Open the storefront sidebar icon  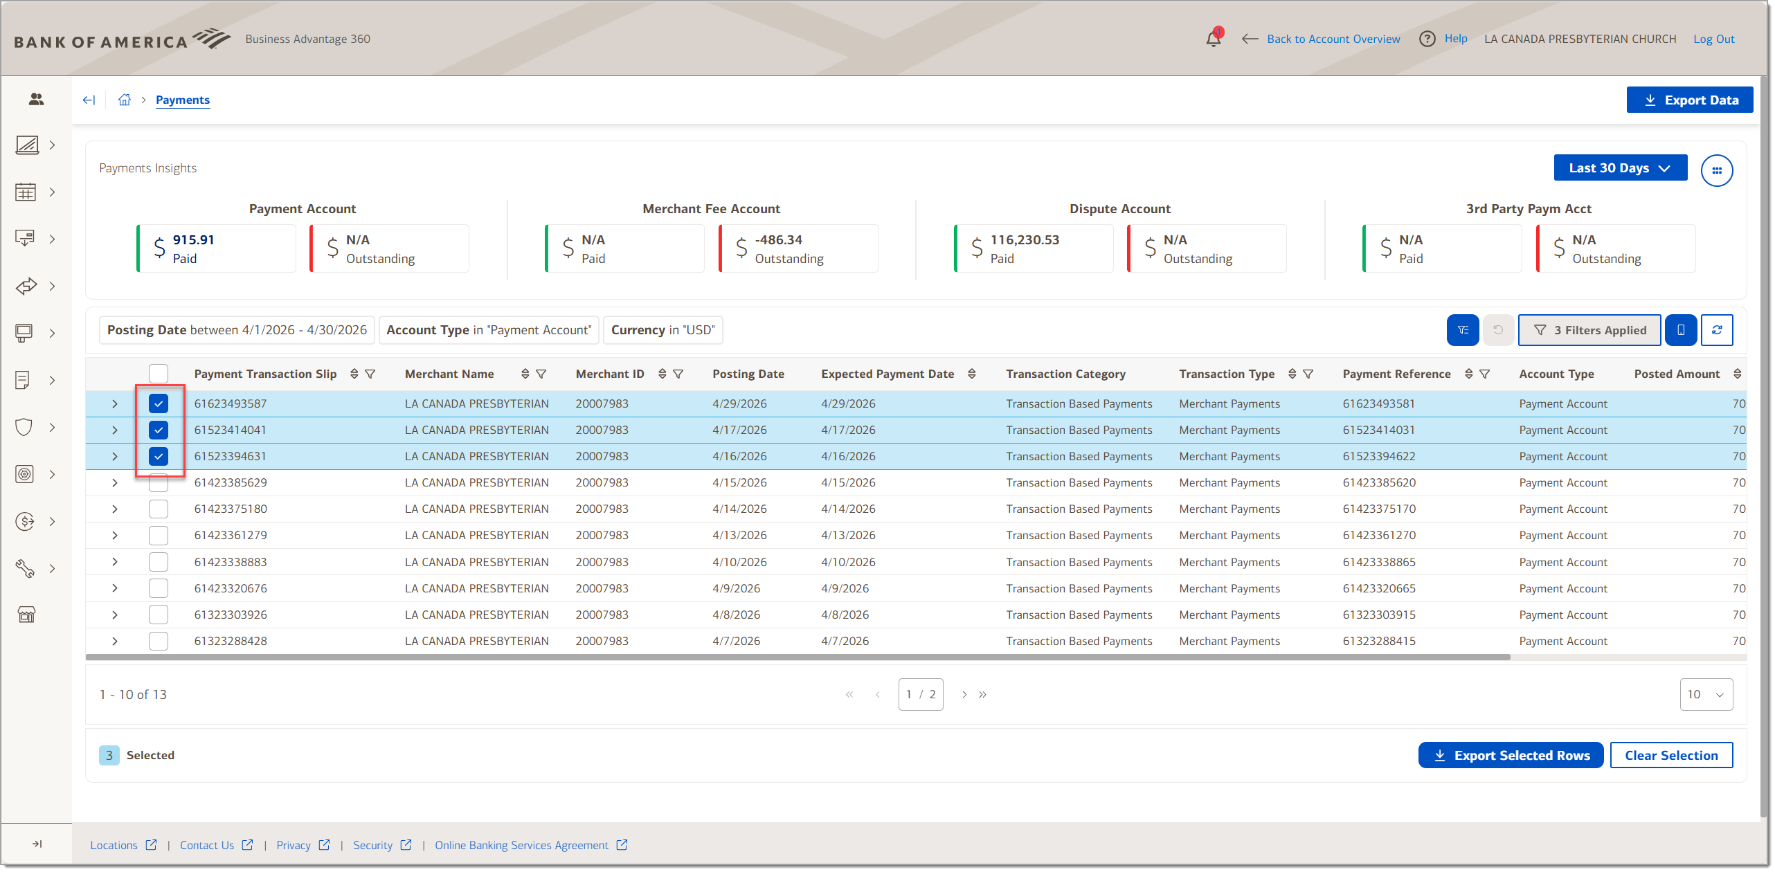tap(26, 615)
